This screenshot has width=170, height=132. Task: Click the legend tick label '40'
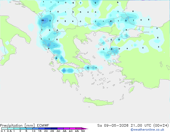[71, 131]
